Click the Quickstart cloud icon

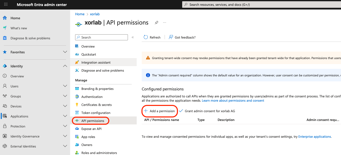click(77, 54)
